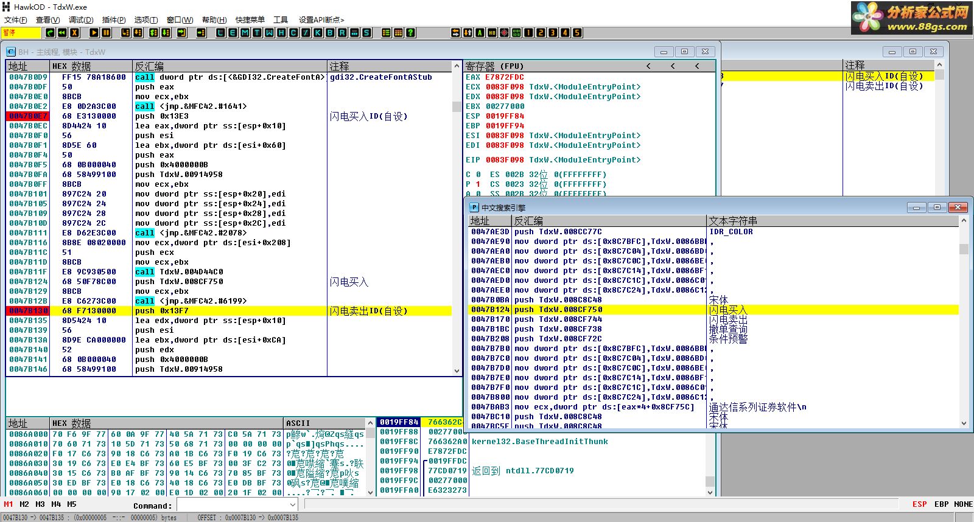Click the NONE button in status bar

tap(964, 504)
